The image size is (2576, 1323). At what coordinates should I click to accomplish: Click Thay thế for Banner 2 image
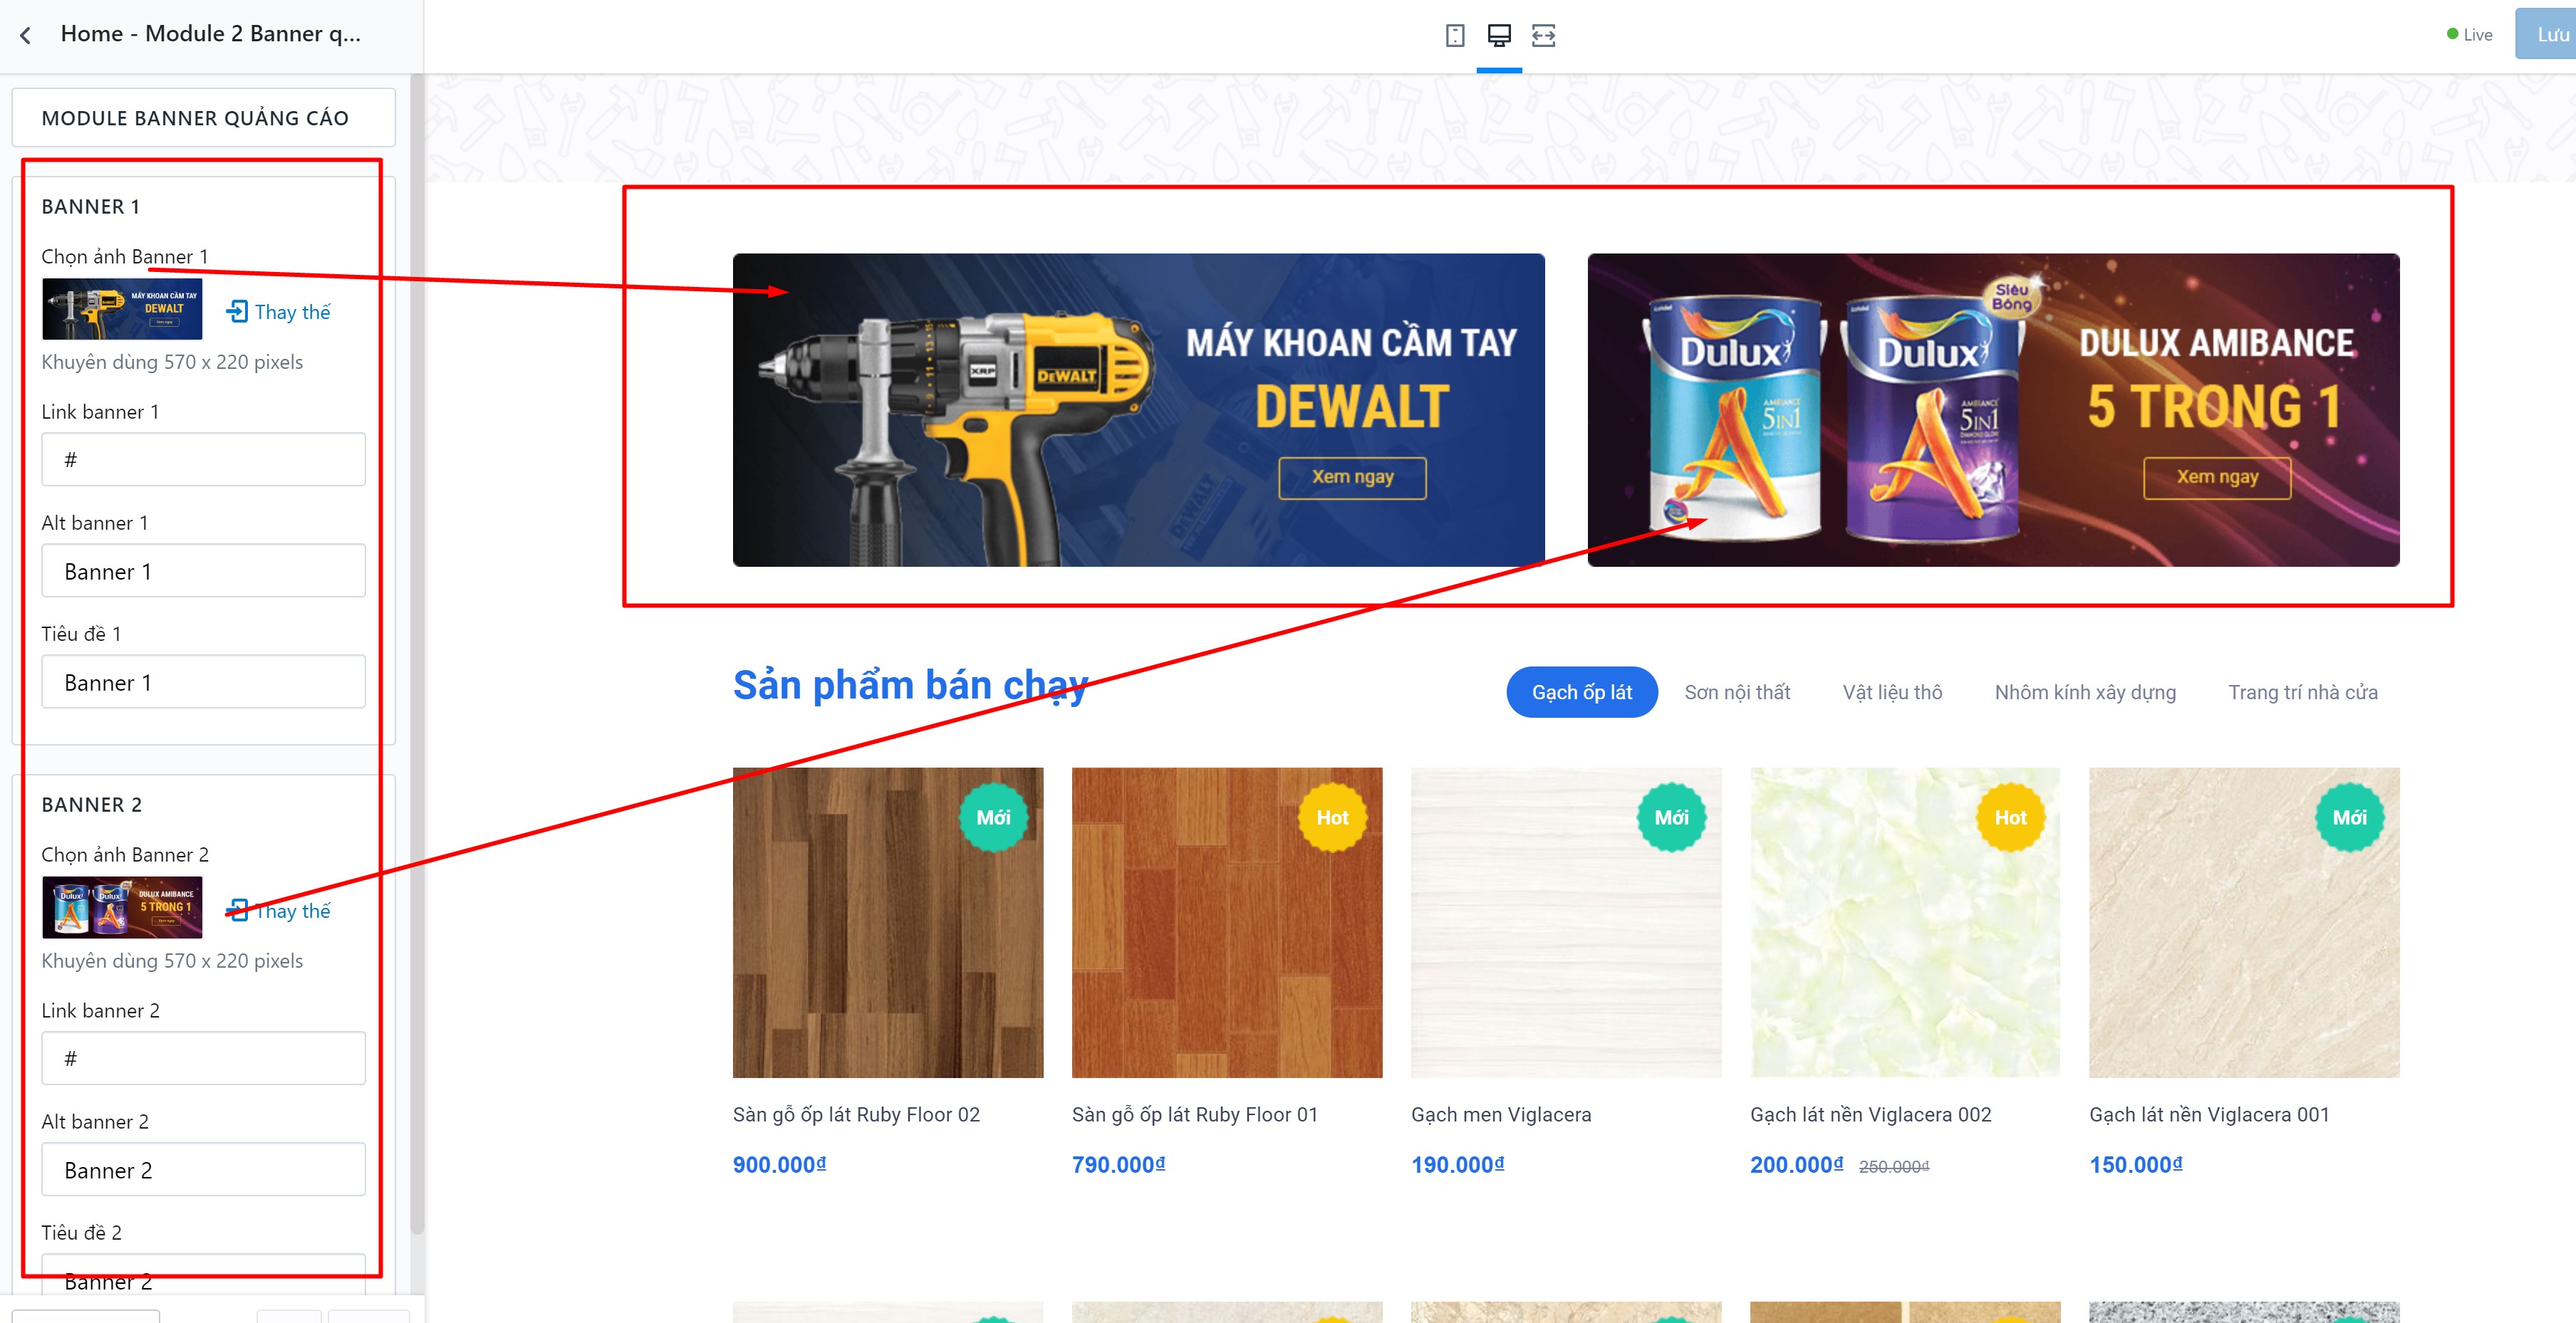[279, 910]
